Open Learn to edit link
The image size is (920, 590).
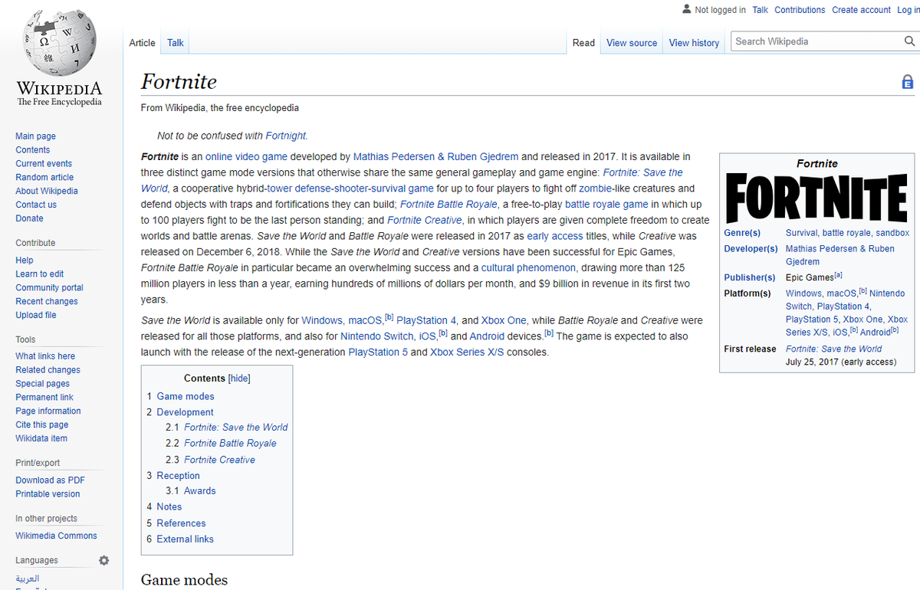[40, 274]
